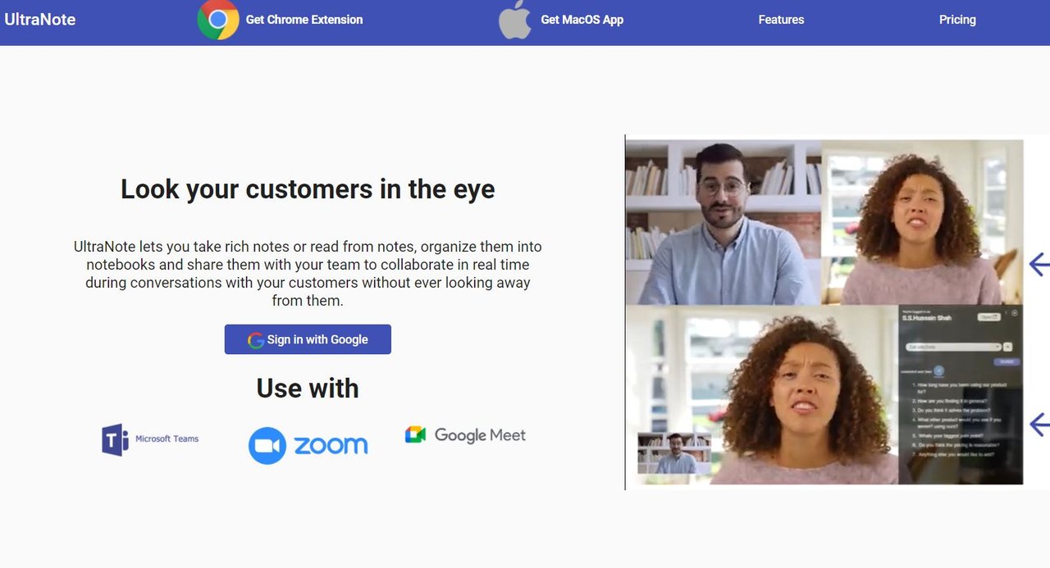Open the Pricing menu item

[x=957, y=20]
